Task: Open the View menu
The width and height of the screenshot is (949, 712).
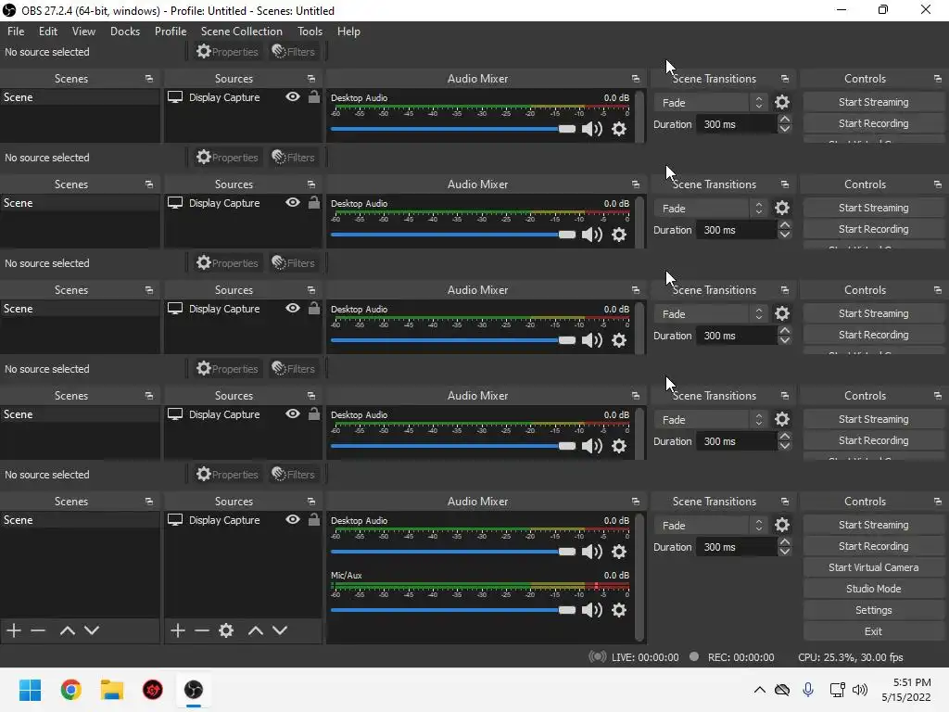Action: coord(83,32)
